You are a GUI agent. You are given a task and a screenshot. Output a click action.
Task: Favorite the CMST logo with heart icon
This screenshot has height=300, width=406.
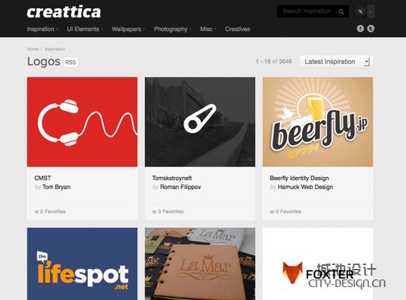pos(36,212)
